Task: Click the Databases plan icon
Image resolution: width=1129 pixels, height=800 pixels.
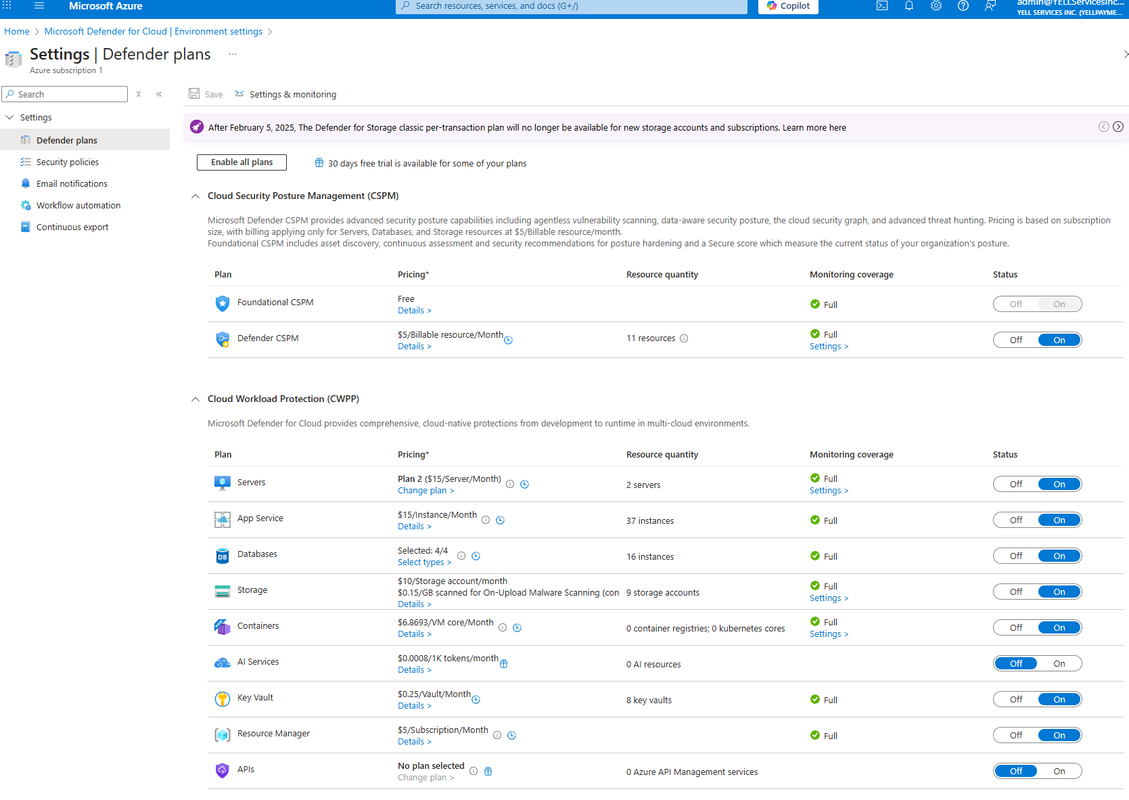Action: coord(222,555)
